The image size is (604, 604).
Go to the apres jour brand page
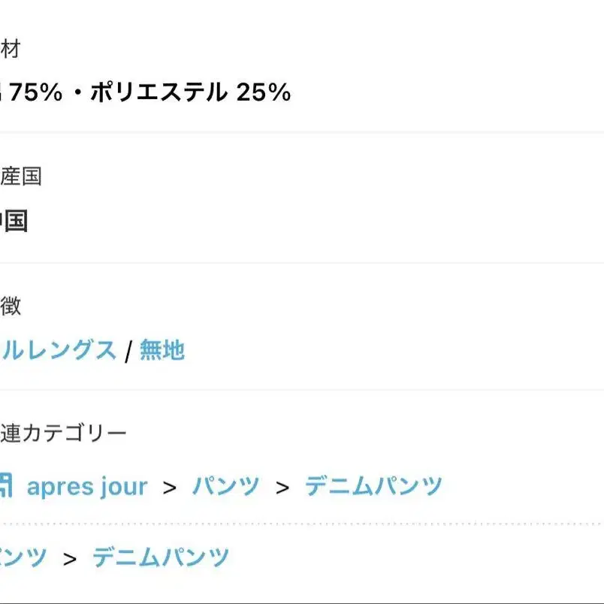86,486
